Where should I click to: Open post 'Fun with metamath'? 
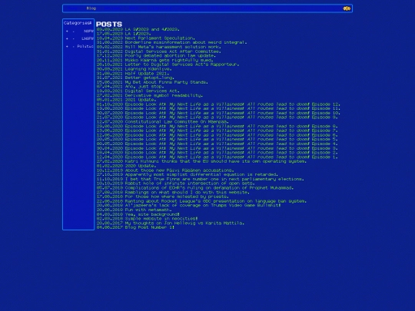point(148,210)
